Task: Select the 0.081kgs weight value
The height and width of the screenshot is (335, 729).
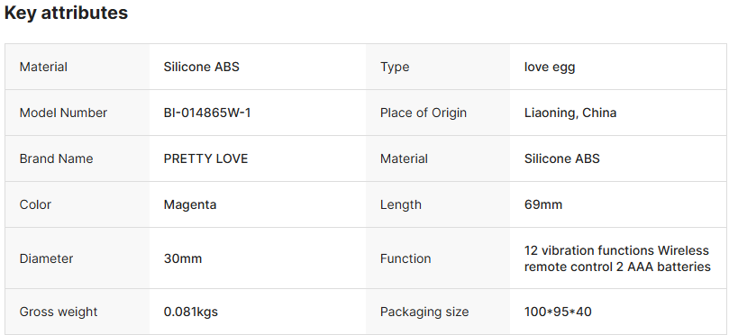Action: [x=191, y=312]
